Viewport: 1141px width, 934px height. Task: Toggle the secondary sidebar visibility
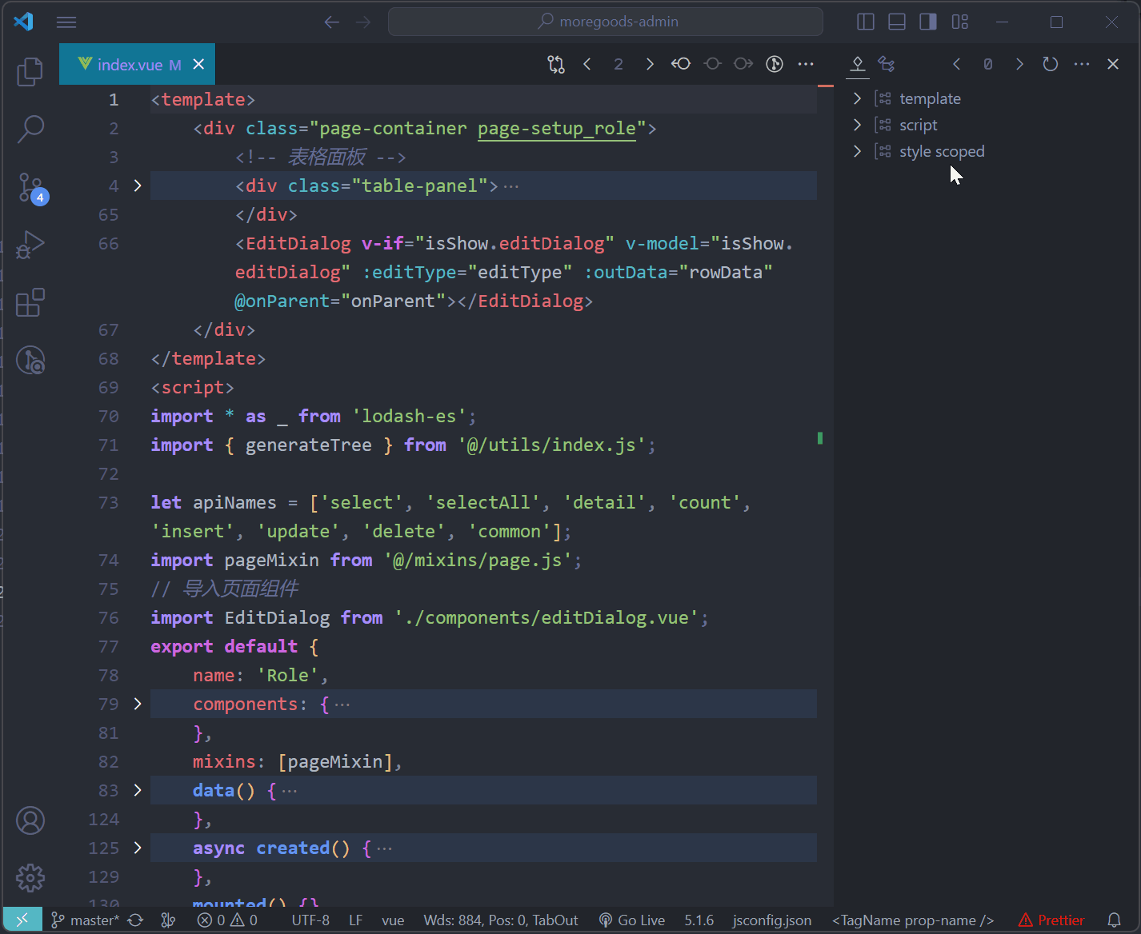point(927,22)
